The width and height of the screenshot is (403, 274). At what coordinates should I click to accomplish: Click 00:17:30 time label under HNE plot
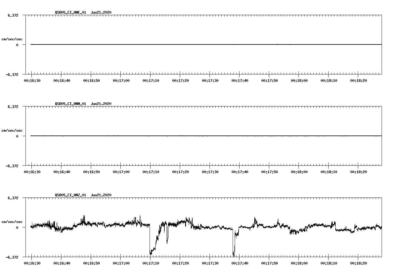click(x=210, y=81)
